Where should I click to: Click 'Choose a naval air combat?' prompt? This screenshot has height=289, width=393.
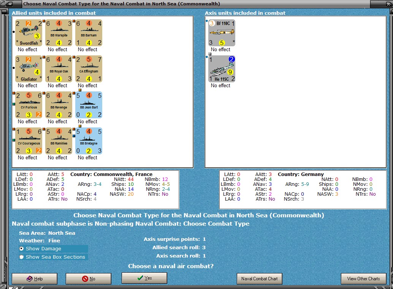(171, 266)
